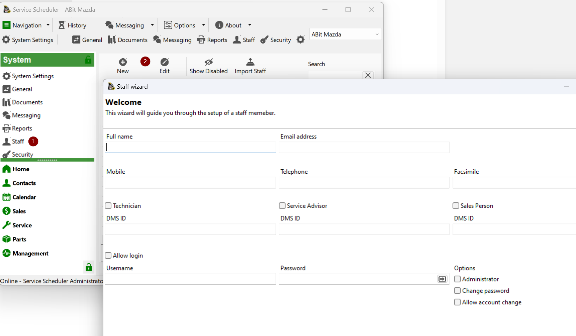Open the Navigation menu in toolbar

click(22, 25)
